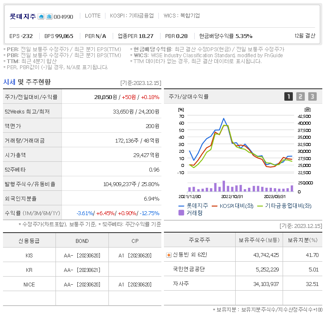Click the 시가총액 29,427억원 value
The width and height of the screenshot is (327, 315).
(146, 155)
